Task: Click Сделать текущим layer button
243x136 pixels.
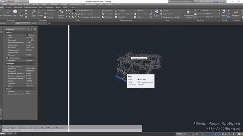Action: pyautogui.click(x=86, y=14)
